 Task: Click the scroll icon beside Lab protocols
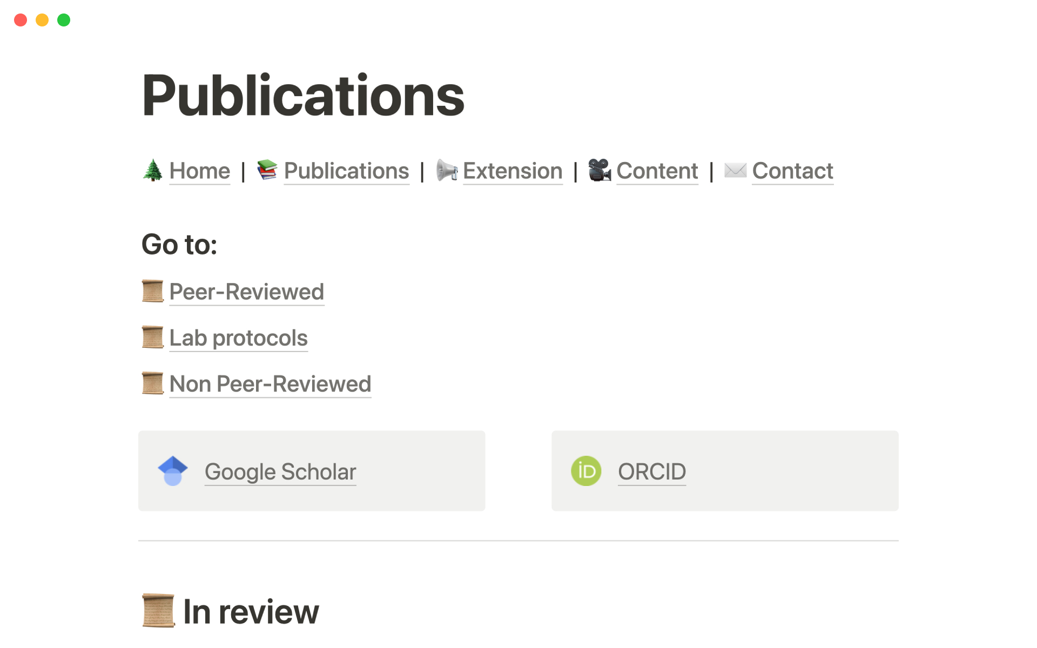point(153,337)
